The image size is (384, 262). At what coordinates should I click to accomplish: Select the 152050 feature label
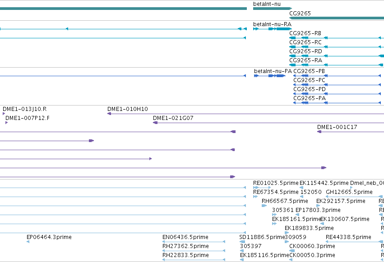pyautogui.click(x=311, y=192)
